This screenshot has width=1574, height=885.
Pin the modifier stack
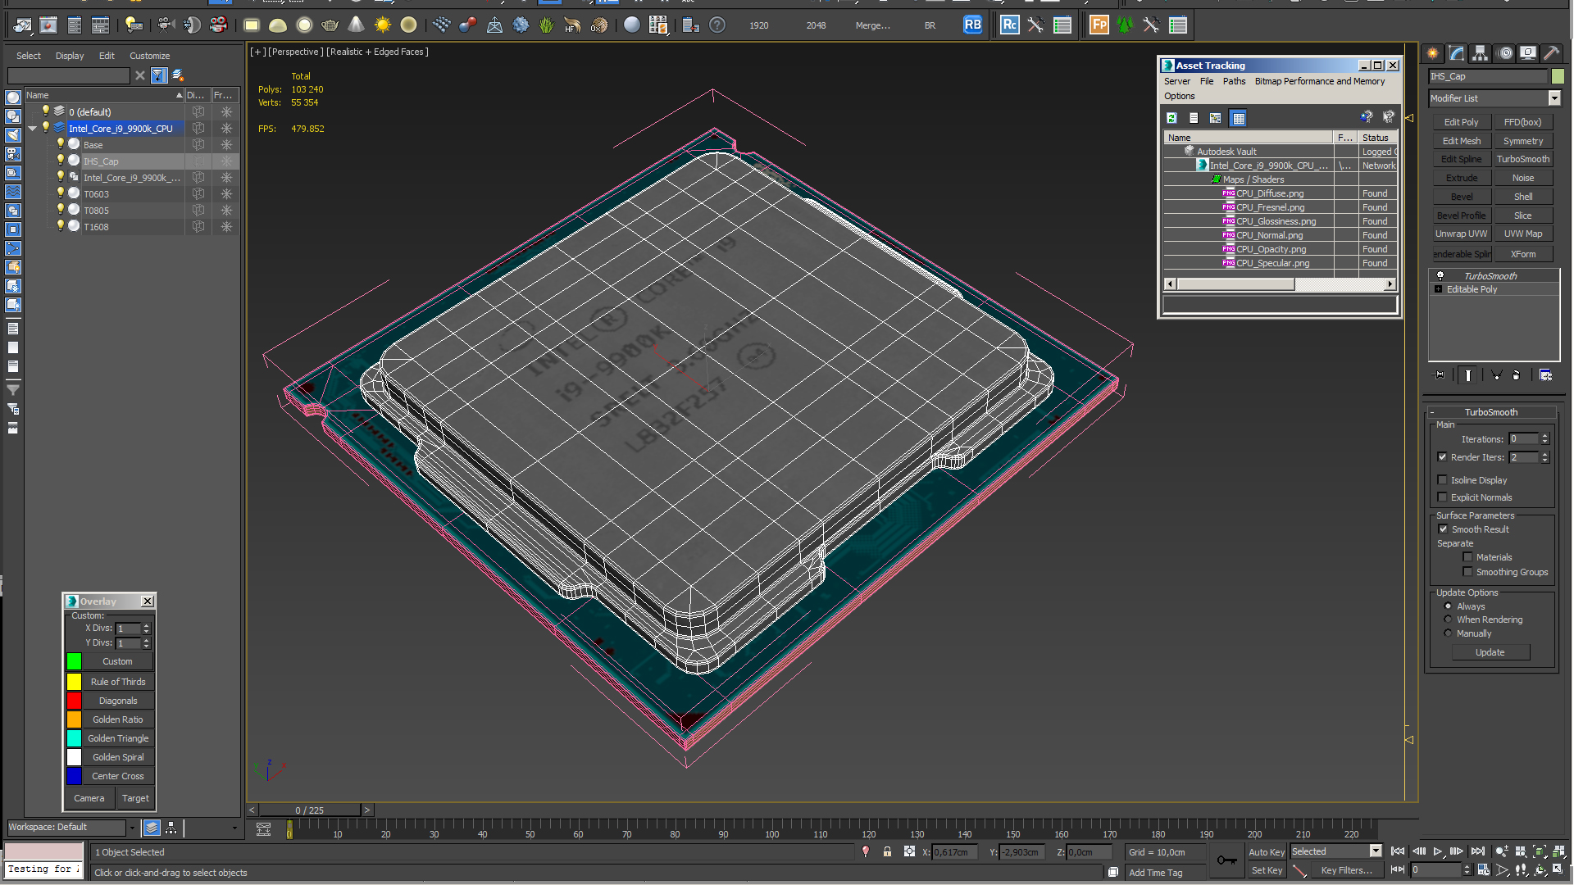point(1440,375)
